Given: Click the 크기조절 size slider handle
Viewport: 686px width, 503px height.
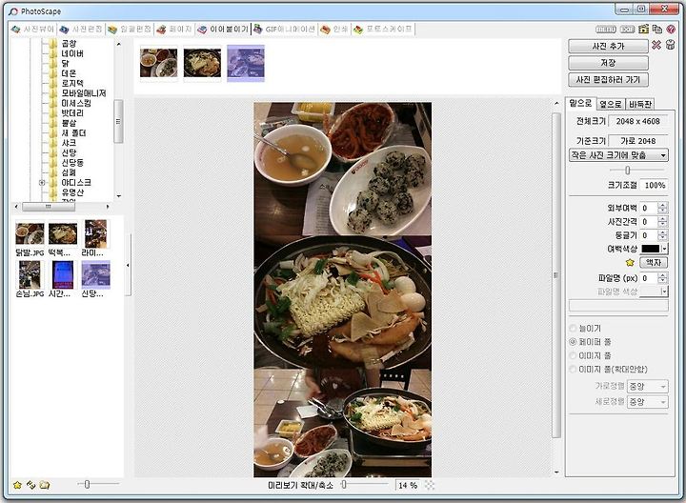Looking at the screenshot, I should [x=627, y=170].
